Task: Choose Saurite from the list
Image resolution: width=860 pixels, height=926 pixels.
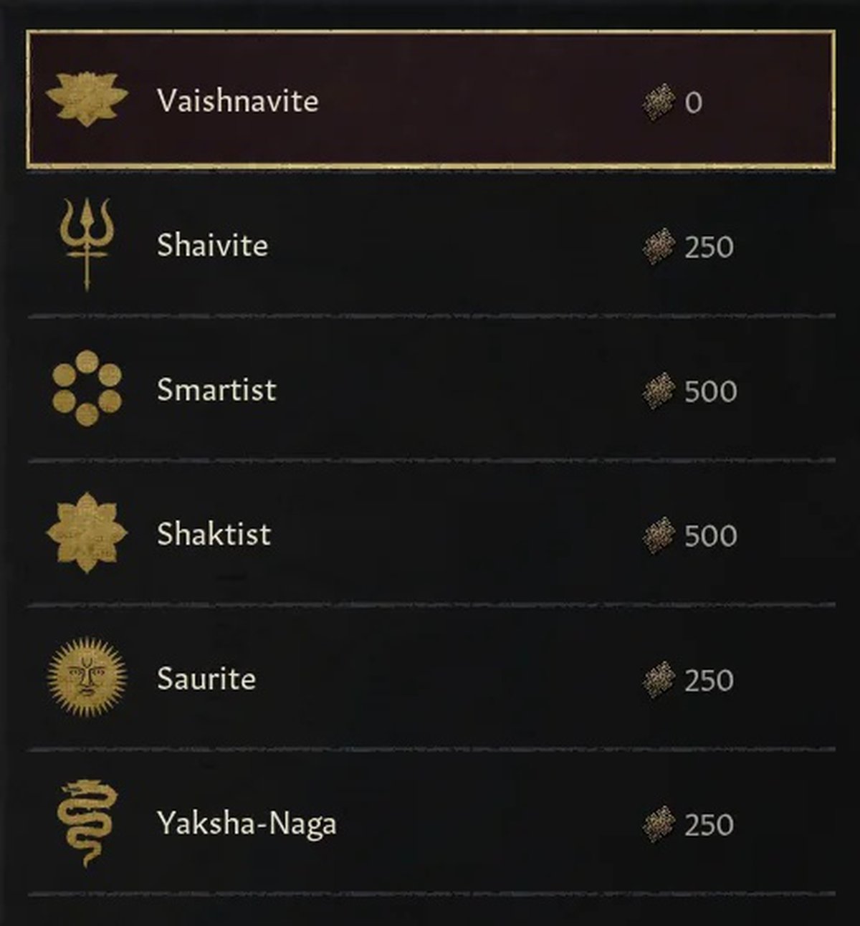Action: coord(206,679)
